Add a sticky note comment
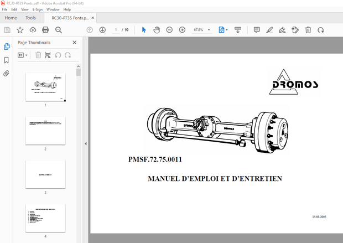 [257, 30]
